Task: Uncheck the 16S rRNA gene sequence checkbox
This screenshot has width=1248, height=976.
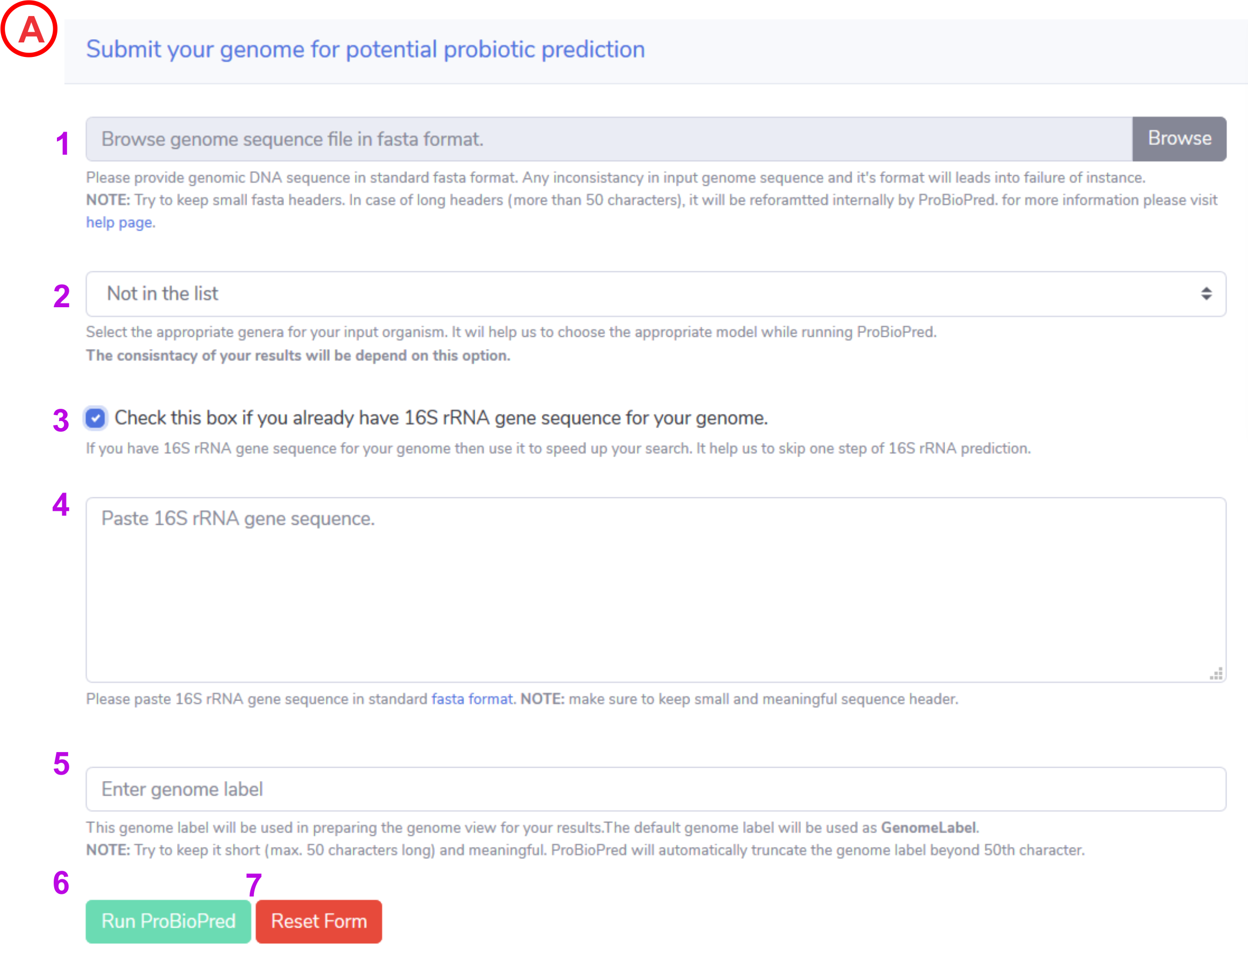Action: tap(96, 418)
